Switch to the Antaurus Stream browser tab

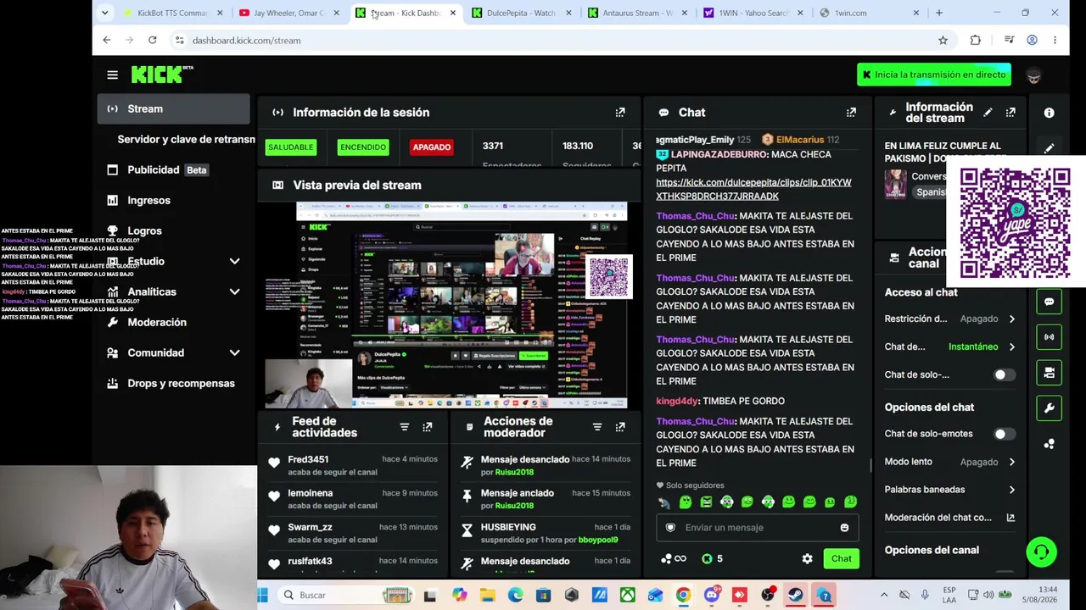click(x=636, y=13)
